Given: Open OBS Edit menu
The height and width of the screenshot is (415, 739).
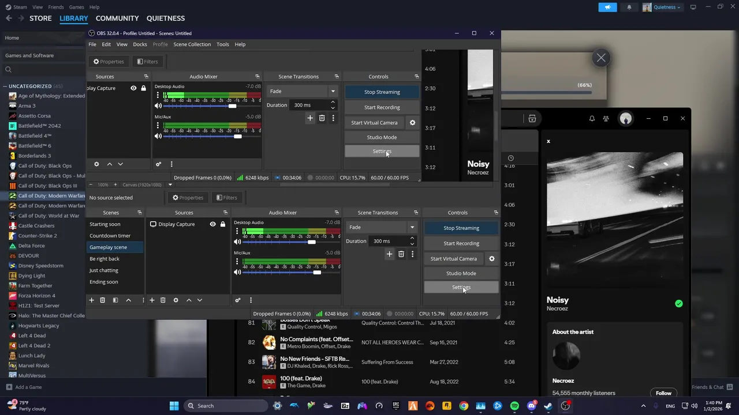Looking at the screenshot, I should (x=106, y=44).
